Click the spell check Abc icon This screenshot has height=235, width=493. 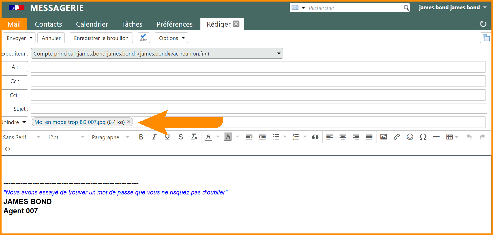point(143,38)
